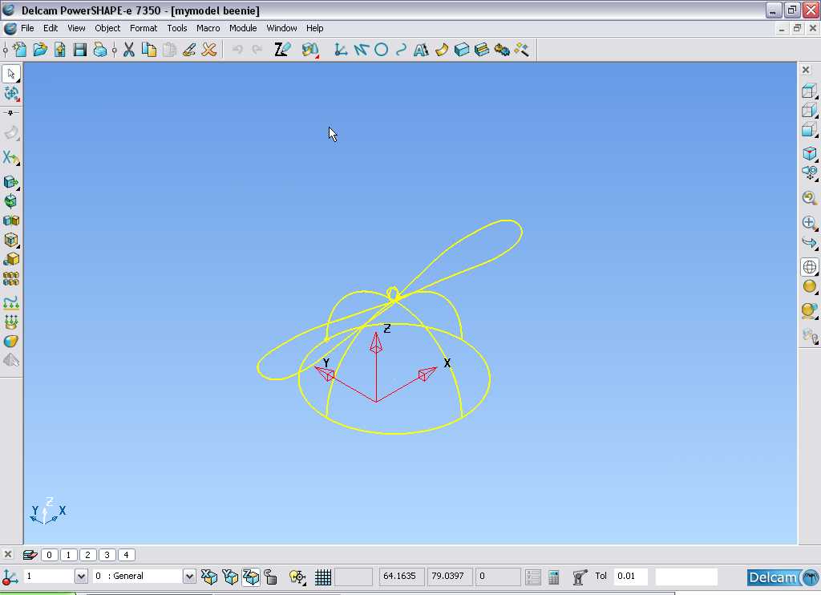
Task: Click the Open model folder icon
Action: [x=40, y=50]
